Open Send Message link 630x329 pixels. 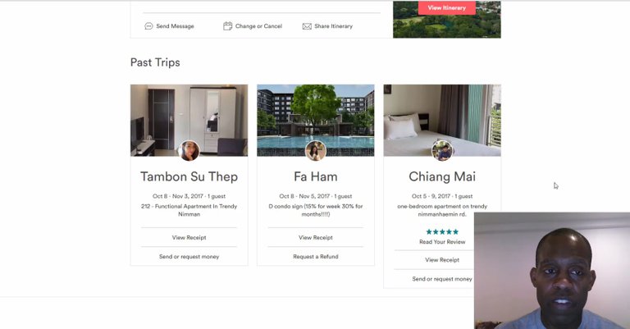[x=175, y=26]
